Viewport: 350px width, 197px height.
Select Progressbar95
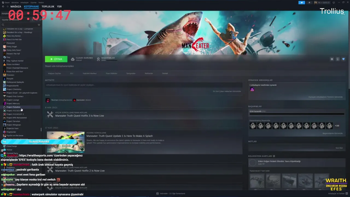tap(12, 86)
